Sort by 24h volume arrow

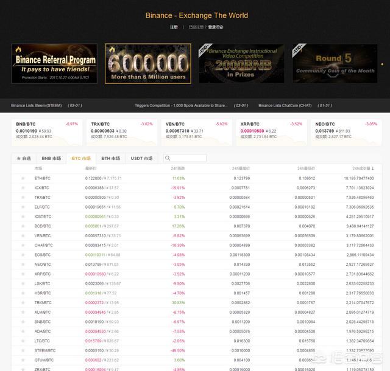(372, 168)
